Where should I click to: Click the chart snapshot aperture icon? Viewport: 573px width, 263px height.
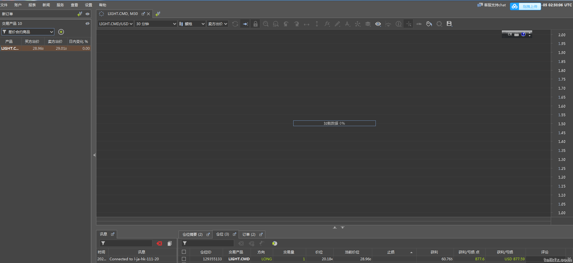(x=439, y=24)
